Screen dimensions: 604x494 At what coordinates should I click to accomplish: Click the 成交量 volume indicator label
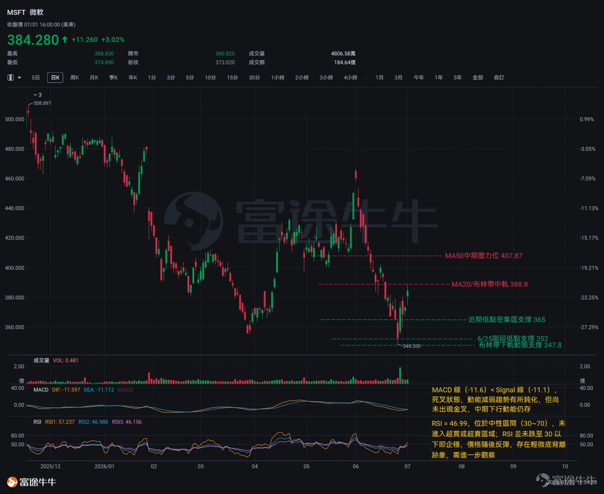click(x=42, y=360)
